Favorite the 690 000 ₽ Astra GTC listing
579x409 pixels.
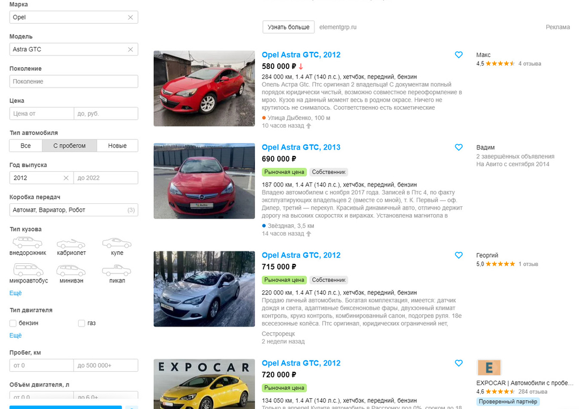(459, 147)
